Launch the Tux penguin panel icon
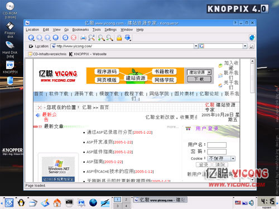This screenshot has height=209, width=279. coord(21,202)
